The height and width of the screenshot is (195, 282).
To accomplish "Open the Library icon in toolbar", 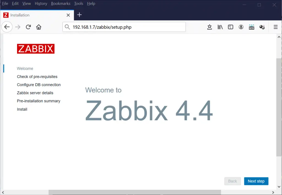I will [x=220, y=27].
